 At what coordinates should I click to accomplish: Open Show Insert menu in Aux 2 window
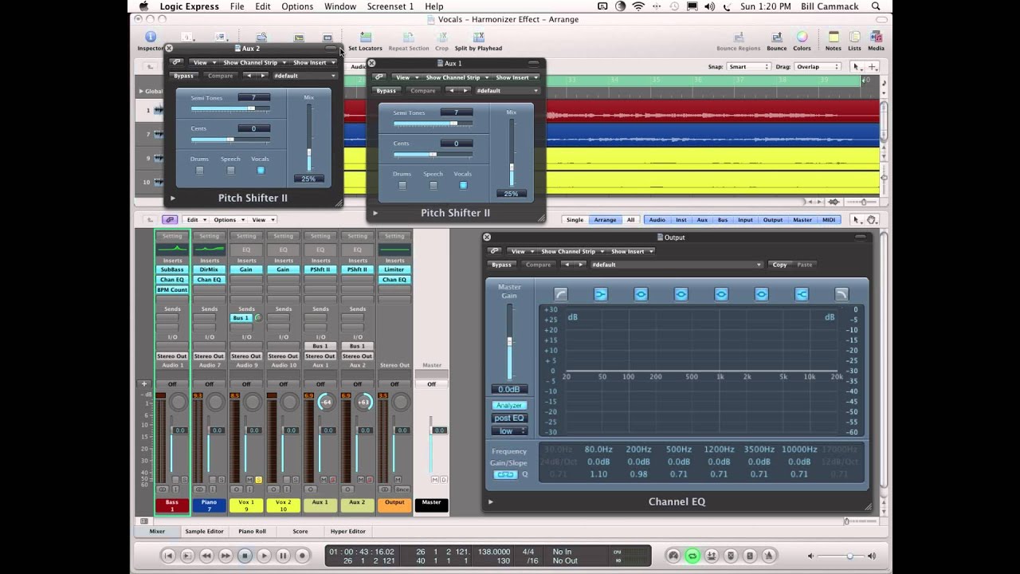click(x=312, y=62)
